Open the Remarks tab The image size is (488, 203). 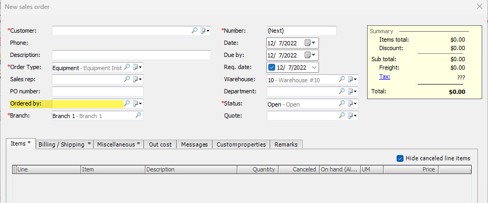point(286,144)
